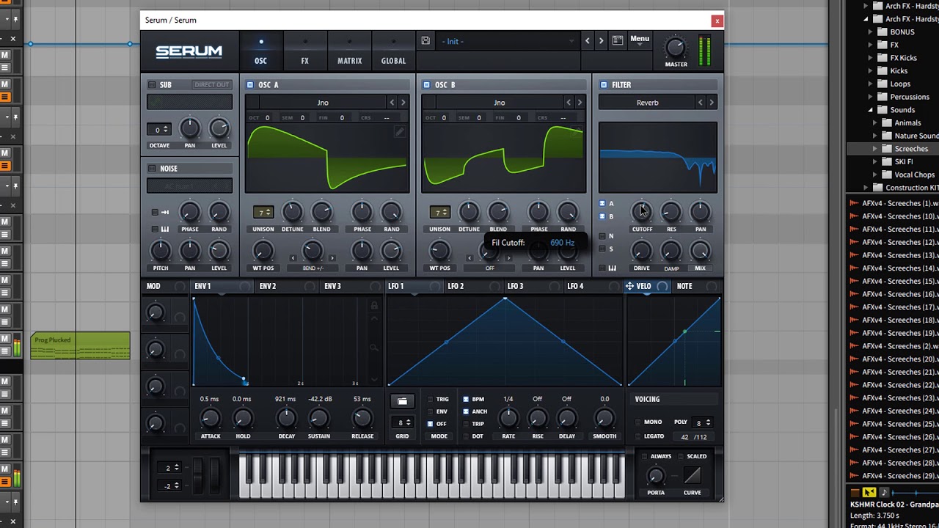The width and height of the screenshot is (939, 528).
Task: Click the SUB DIRECT OUT button
Action: [211, 84]
